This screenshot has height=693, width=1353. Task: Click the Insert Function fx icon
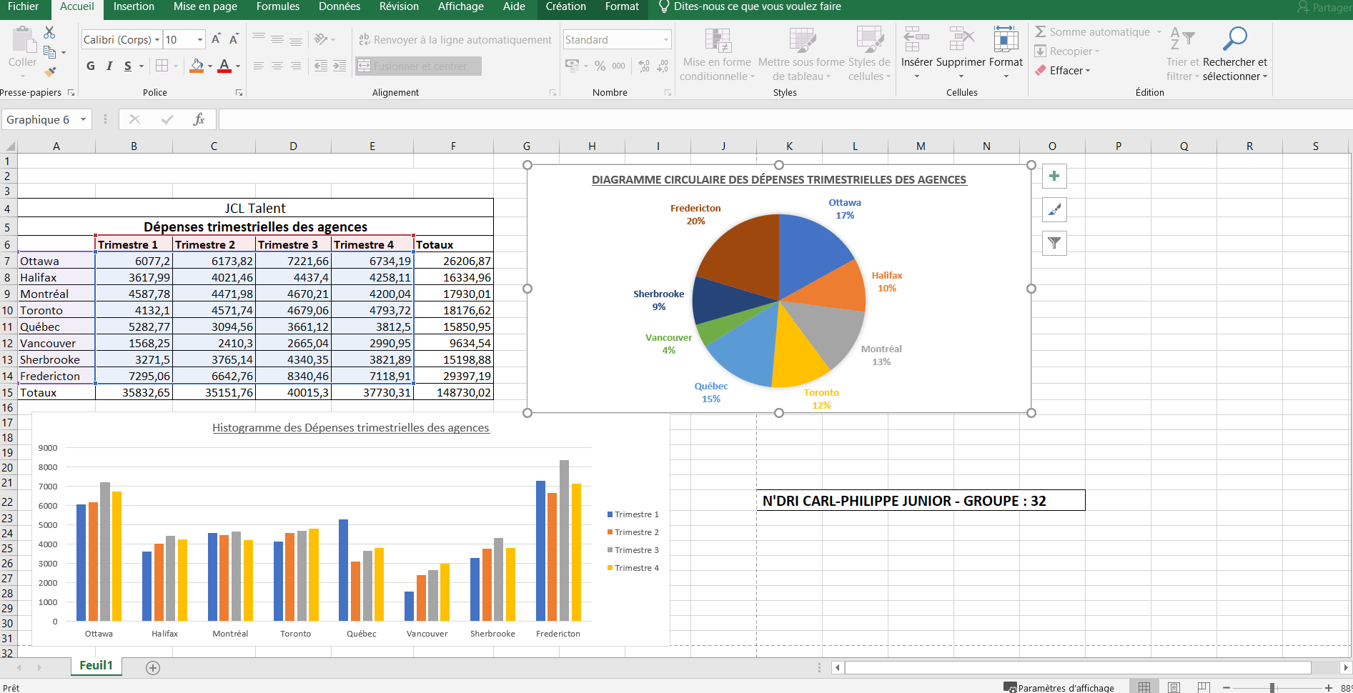(199, 119)
